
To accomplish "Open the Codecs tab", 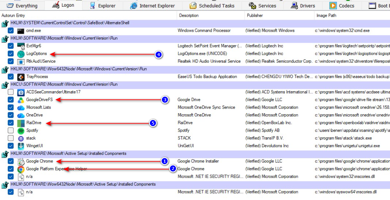I will pyautogui.click(x=342, y=5).
